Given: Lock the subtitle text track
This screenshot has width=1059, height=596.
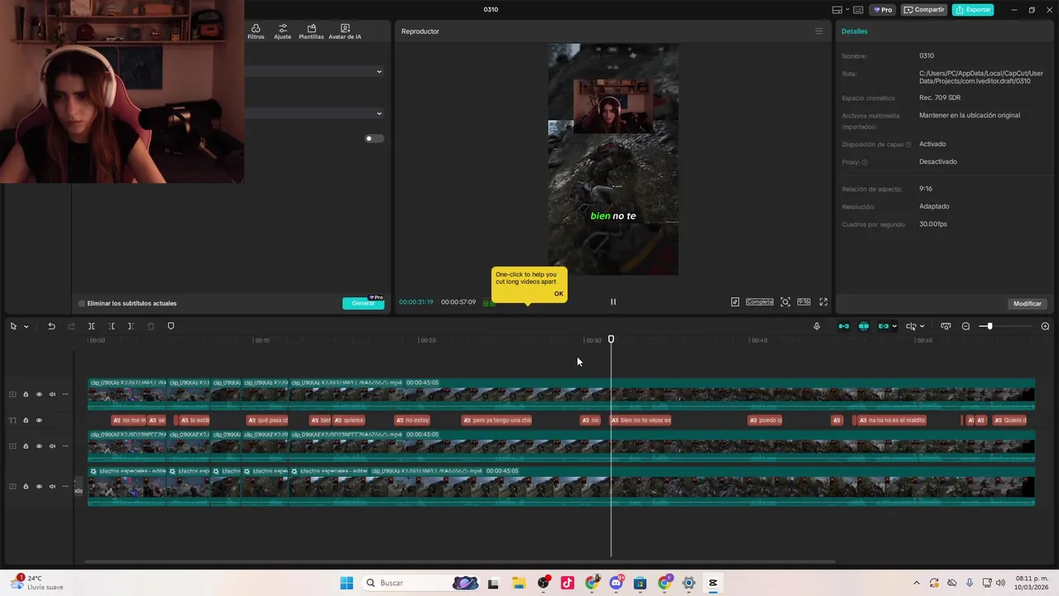Looking at the screenshot, I should click(x=26, y=421).
